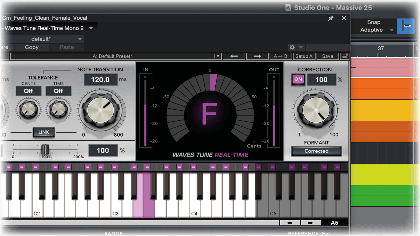Image resolution: width=420 pixels, height=236 pixels.
Task: Toggle the note marker above the C2 key
Action: 36,167
